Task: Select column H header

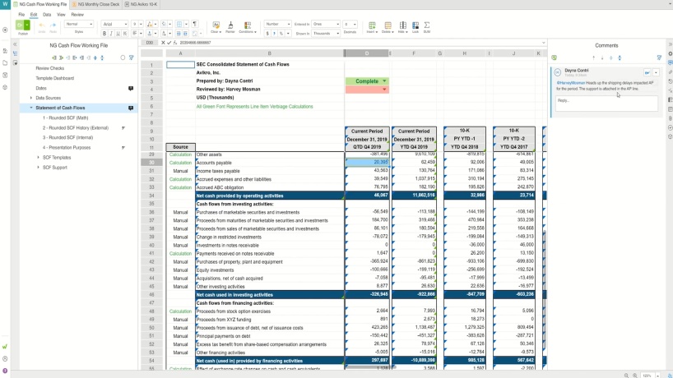Action: tap(464, 53)
